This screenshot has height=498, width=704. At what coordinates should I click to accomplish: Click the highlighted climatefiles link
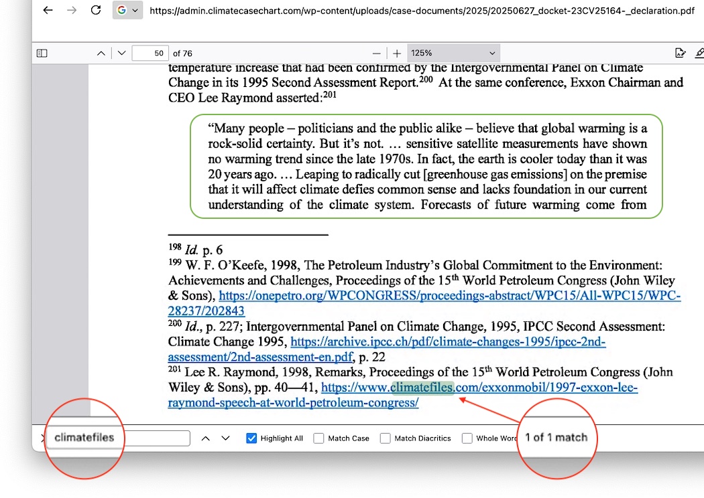(x=422, y=388)
